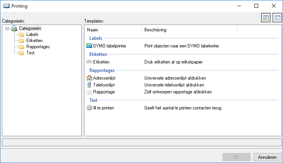283x163 pixels.
Task: Switch to tile view of templates
Action: (266, 18)
